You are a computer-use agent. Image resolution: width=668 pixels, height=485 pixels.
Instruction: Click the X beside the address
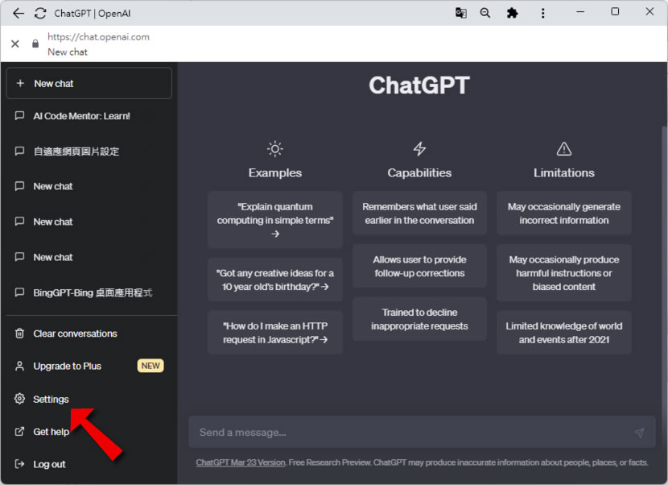pyautogui.click(x=15, y=44)
